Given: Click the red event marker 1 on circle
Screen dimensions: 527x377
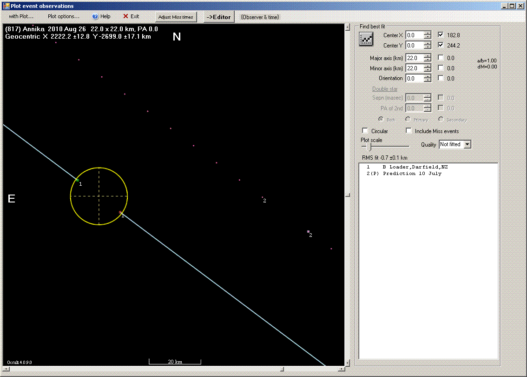Looking at the screenshot, I should 120,212.
